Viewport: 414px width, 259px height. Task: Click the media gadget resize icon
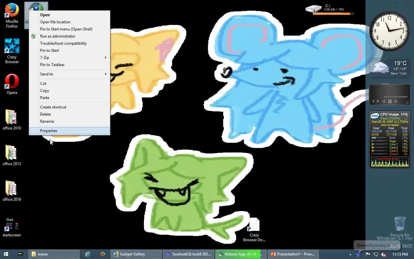407,103
